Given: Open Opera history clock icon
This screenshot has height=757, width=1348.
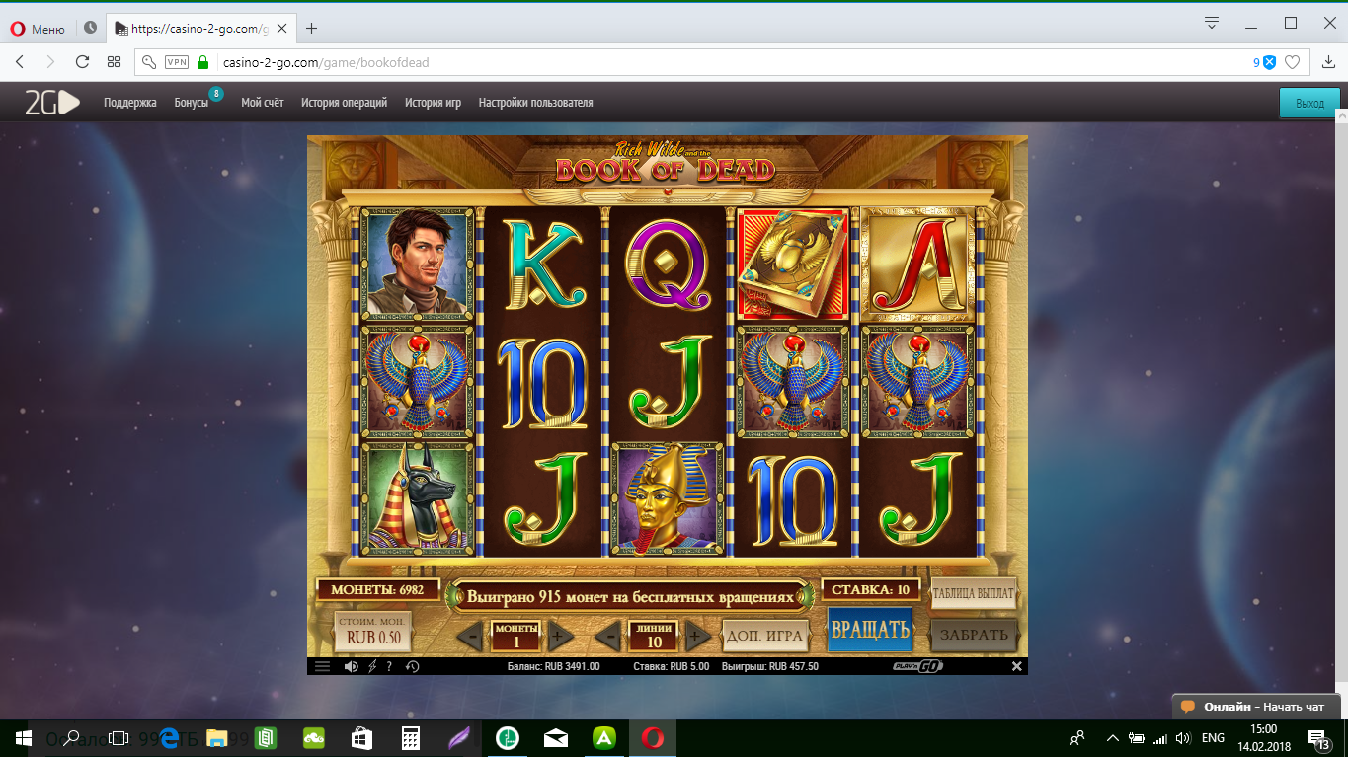Looking at the screenshot, I should click(91, 29).
